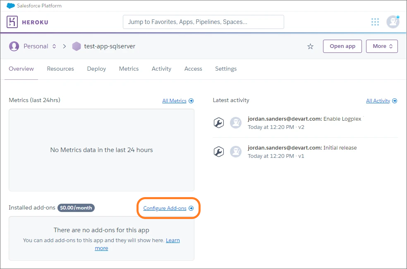Click the wrench icon for Initial release

click(219, 152)
